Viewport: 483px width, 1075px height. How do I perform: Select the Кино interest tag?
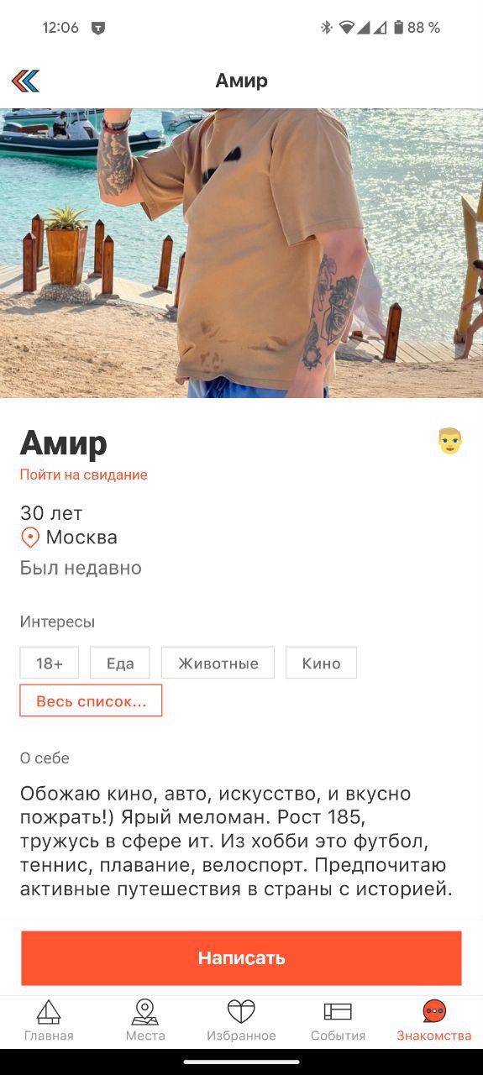322,663
